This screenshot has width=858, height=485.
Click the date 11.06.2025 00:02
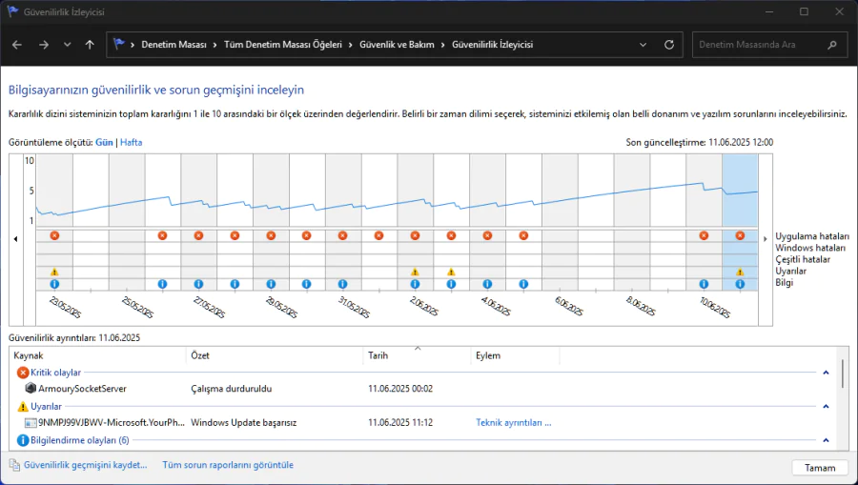point(400,389)
